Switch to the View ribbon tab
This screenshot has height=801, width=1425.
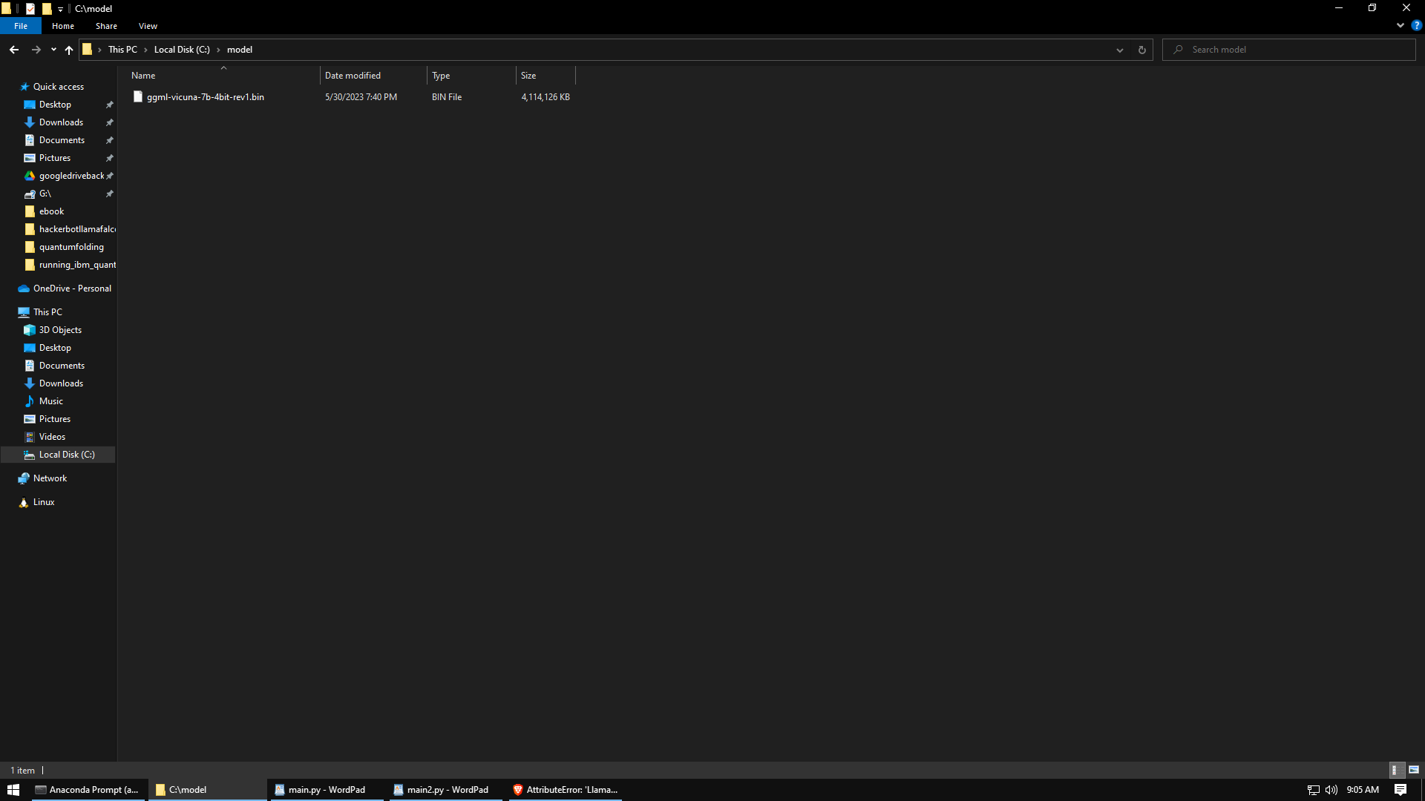147,25
